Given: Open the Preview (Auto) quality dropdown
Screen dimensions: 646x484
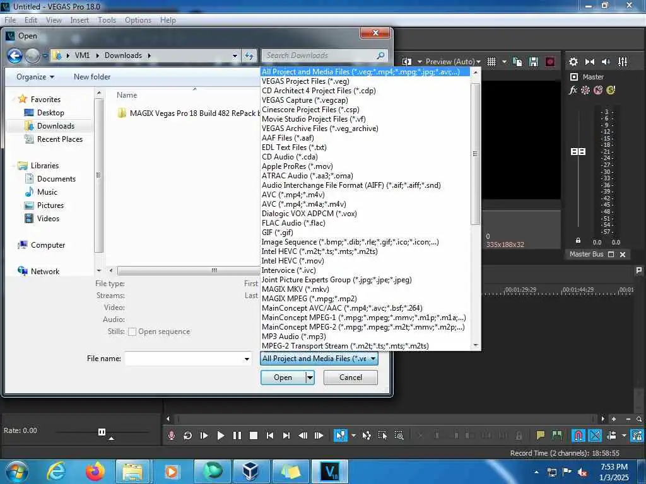Looking at the screenshot, I should coord(452,62).
